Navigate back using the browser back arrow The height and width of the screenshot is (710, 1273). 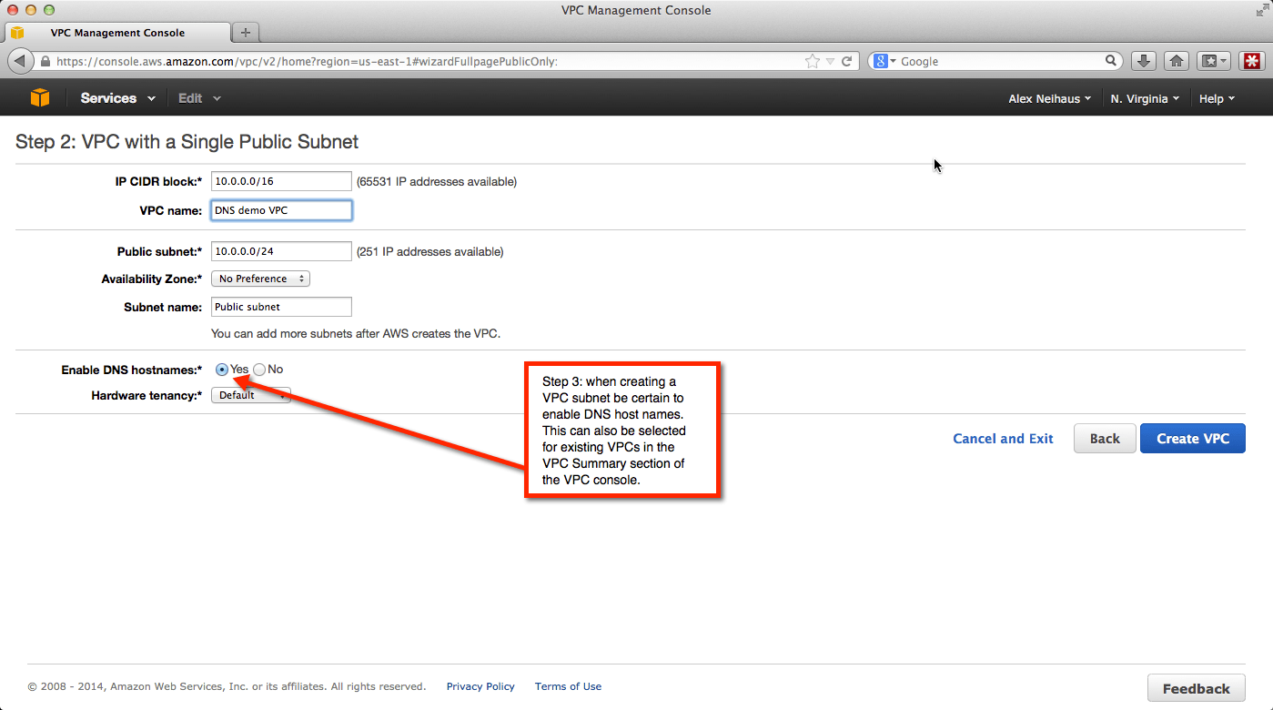pos(19,61)
